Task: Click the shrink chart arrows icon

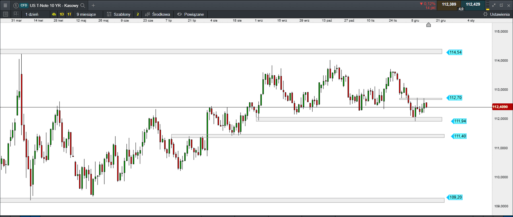Action: 494,5
